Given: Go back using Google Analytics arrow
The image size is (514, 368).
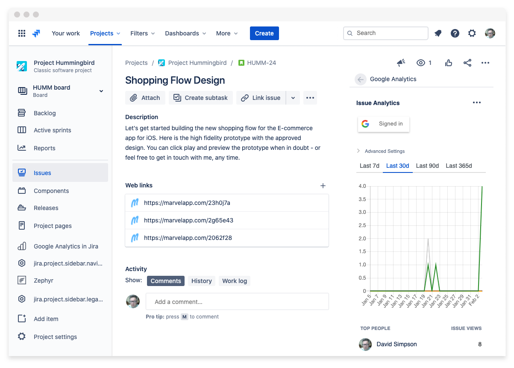Looking at the screenshot, I should [361, 79].
